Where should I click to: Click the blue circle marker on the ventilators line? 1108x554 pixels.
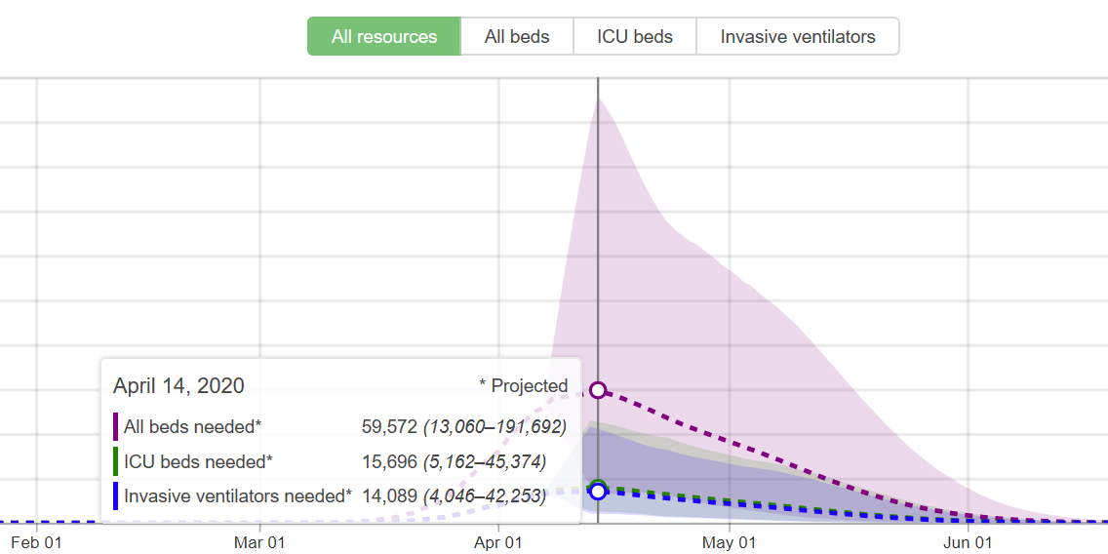(x=599, y=492)
